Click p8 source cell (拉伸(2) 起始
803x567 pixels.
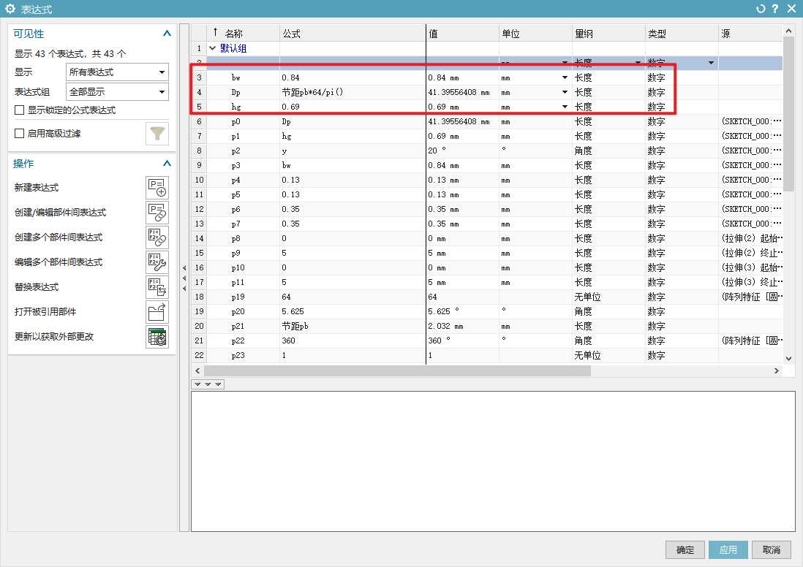point(751,238)
